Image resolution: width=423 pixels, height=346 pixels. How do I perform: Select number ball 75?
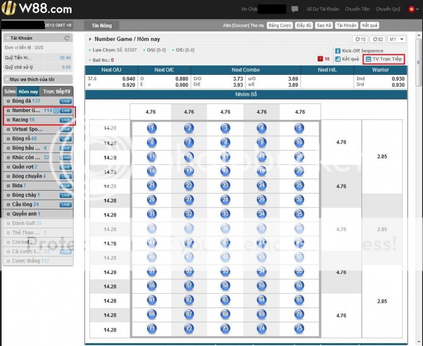(299, 329)
